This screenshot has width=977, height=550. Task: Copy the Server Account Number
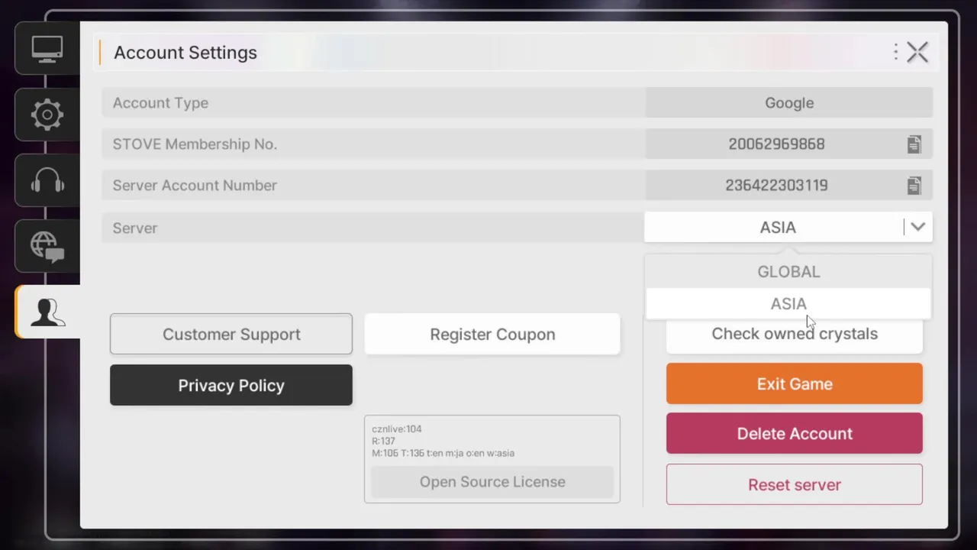pos(914,186)
